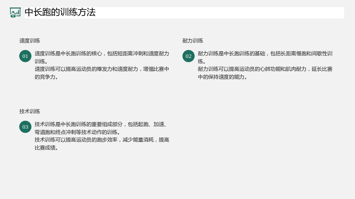Click the trailing 练。 in the endurance paragraph
This screenshot has width=355, height=199.
(201, 61)
